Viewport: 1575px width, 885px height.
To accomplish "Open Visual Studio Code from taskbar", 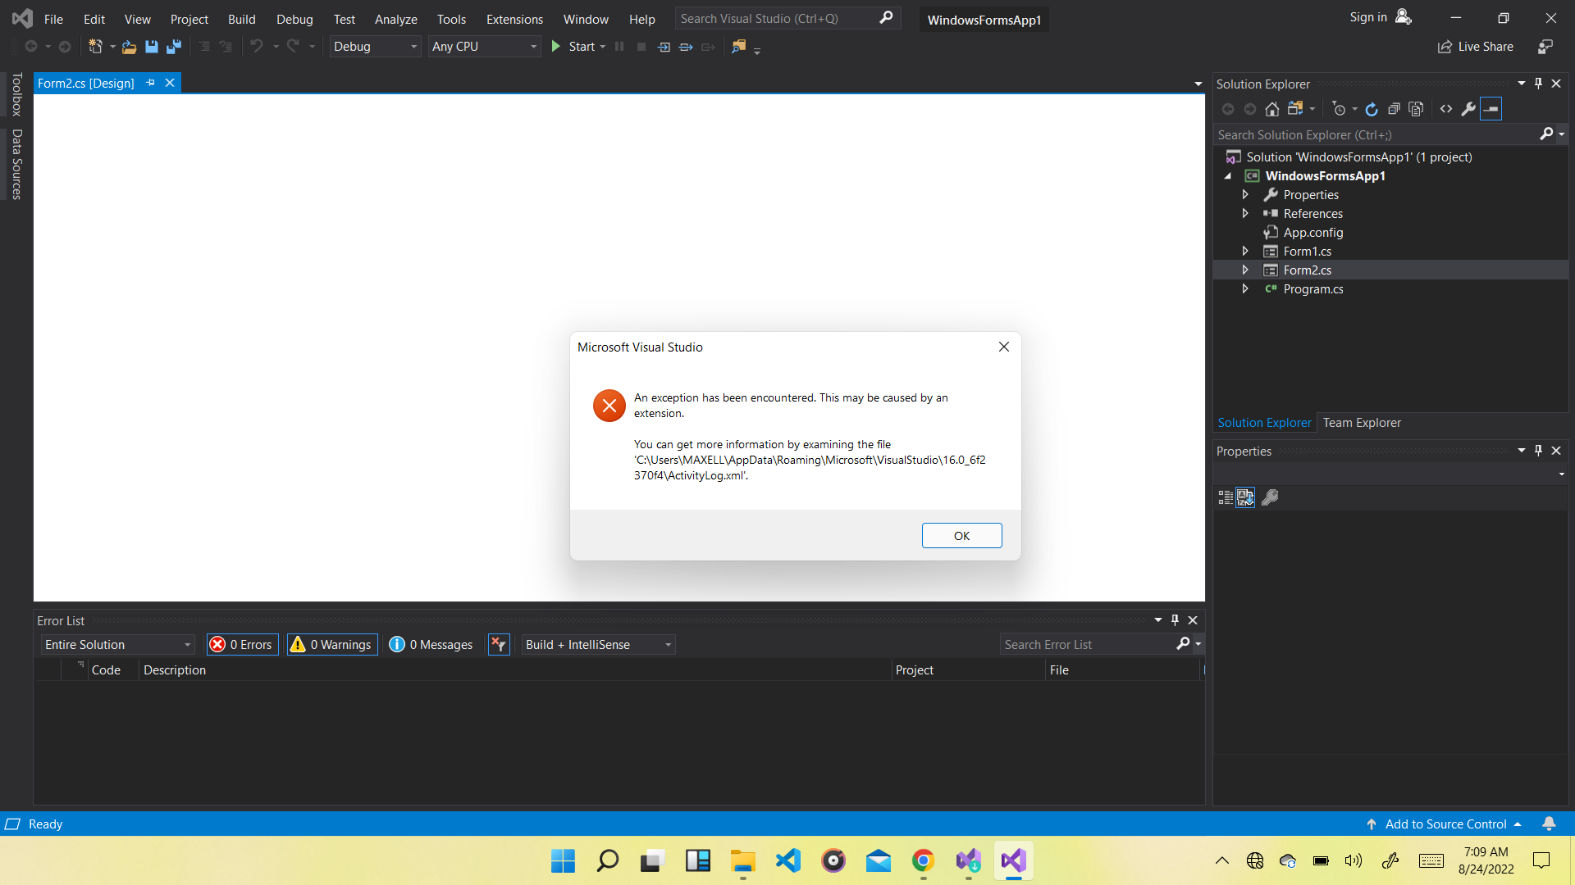I will point(787,860).
